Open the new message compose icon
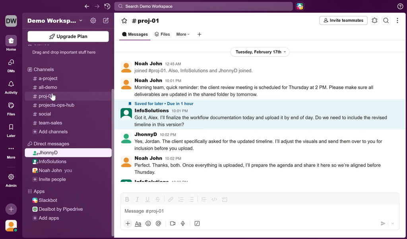The width and height of the screenshot is (407, 239). pyautogui.click(x=106, y=21)
